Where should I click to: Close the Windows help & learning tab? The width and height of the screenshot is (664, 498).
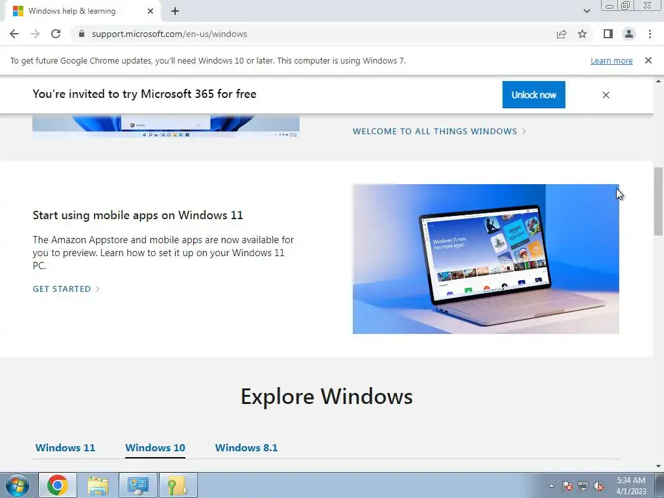point(150,11)
